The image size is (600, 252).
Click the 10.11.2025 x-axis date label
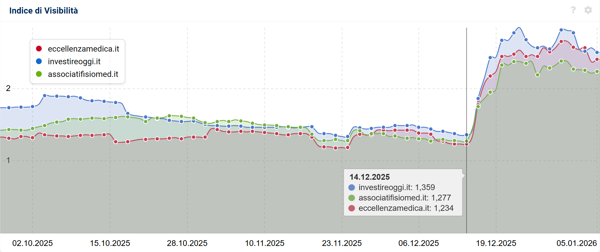pos(265,243)
